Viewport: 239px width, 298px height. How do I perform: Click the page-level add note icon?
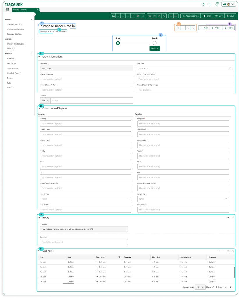coord(193,28)
